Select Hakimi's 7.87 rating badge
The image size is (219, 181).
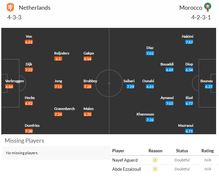pyautogui.click(x=189, y=42)
